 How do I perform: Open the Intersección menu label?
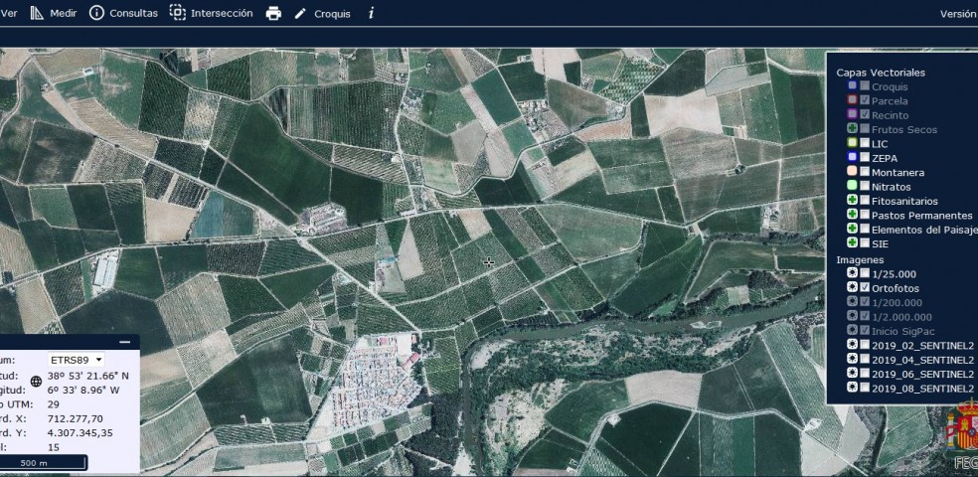222,13
